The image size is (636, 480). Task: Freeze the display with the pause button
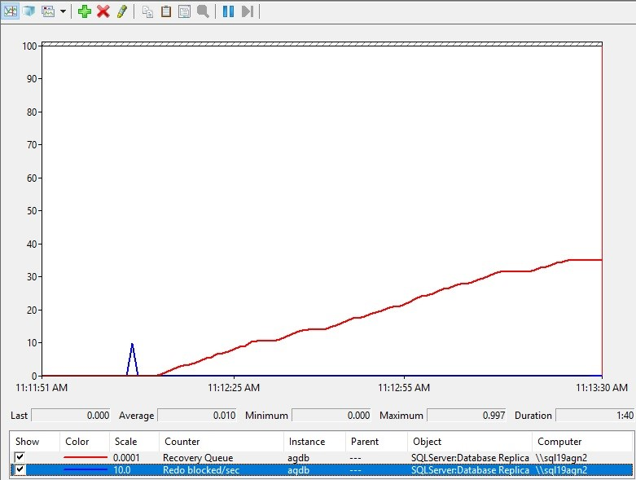[x=229, y=11]
